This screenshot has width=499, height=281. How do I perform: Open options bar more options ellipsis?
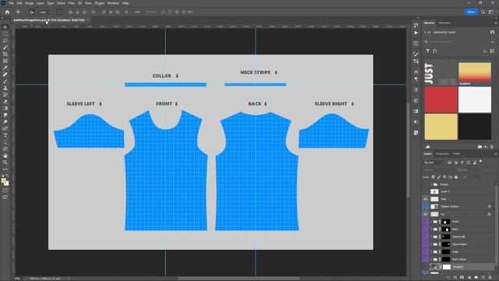[137, 12]
